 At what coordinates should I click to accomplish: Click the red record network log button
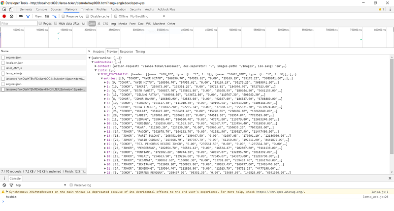(x=4, y=16)
